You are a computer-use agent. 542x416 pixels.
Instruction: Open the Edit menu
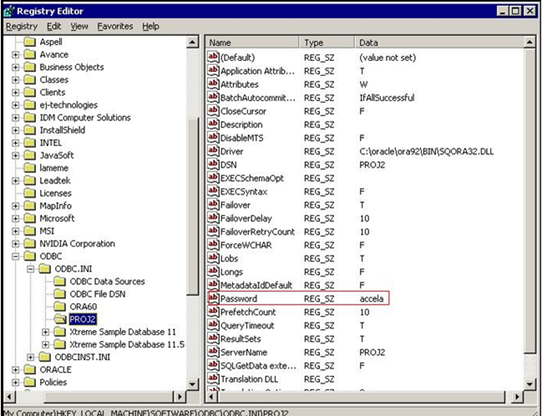[x=53, y=27]
